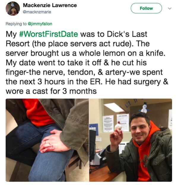178x185 pixels.
Task: View the injured hand photo
Action: point(47,140)
